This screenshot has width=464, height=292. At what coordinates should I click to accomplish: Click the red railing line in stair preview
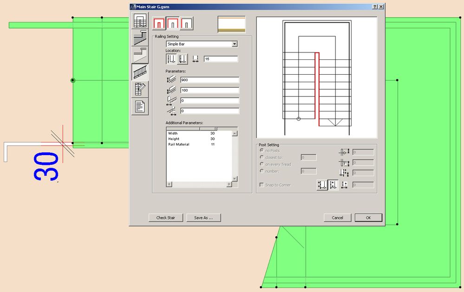(317, 89)
